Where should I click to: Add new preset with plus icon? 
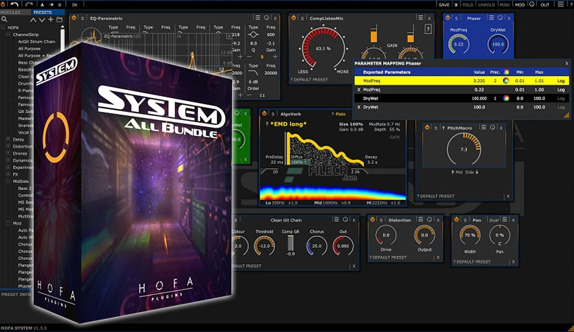[x=51, y=19]
